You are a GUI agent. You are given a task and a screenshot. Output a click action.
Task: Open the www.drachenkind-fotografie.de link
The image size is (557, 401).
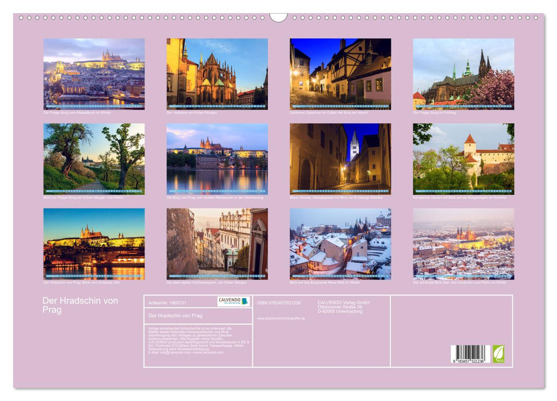coord(280,317)
